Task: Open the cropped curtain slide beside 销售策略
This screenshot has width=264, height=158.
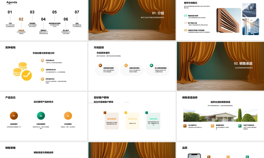Action: tap(132, 150)
